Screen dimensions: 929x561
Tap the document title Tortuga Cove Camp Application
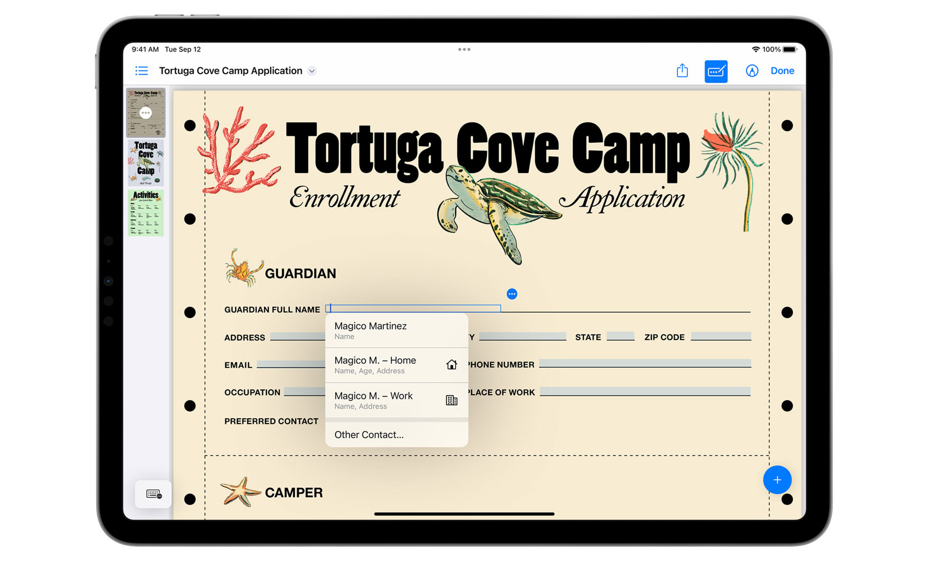pyautogui.click(x=231, y=71)
